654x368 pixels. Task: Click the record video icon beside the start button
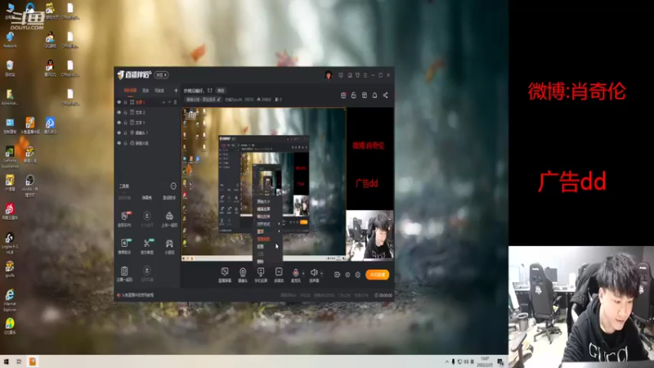click(x=337, y=275)
